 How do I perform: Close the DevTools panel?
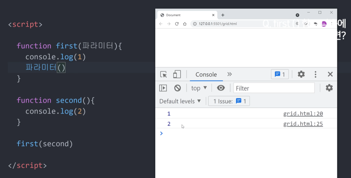click(330, 74)
